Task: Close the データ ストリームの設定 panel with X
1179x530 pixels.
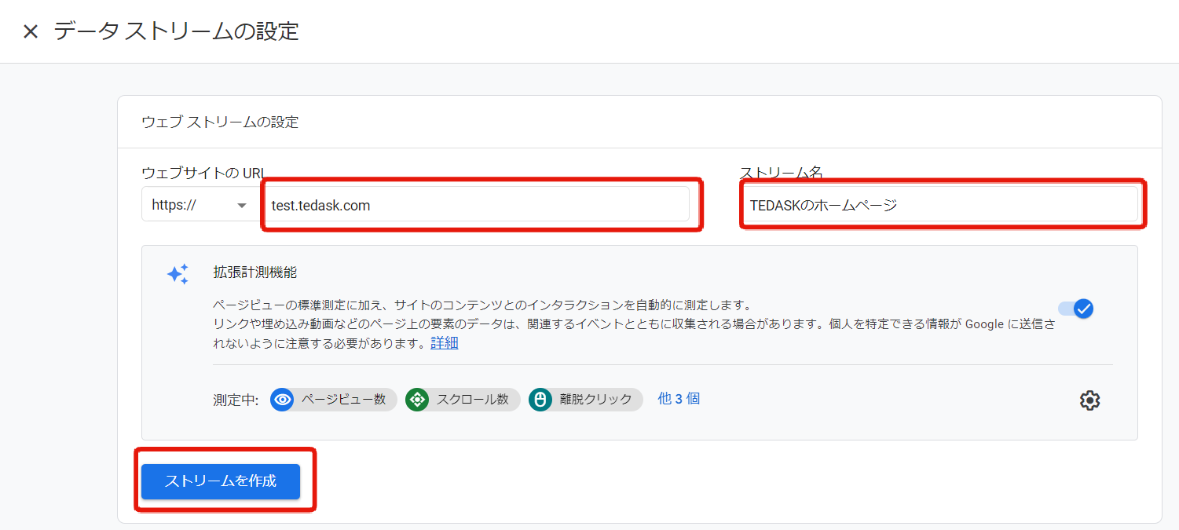Action: click(x=30, y=32)
